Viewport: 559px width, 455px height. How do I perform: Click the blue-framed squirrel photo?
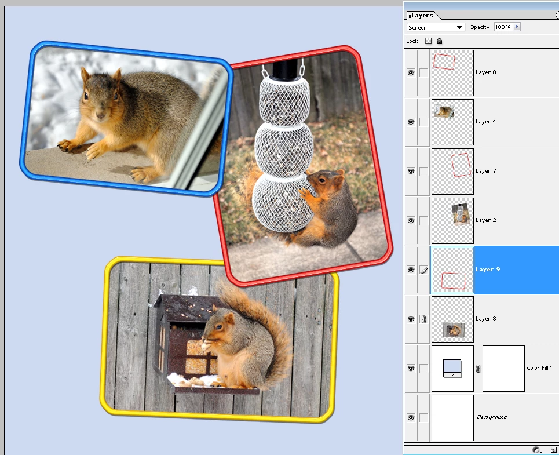[126, 118]
